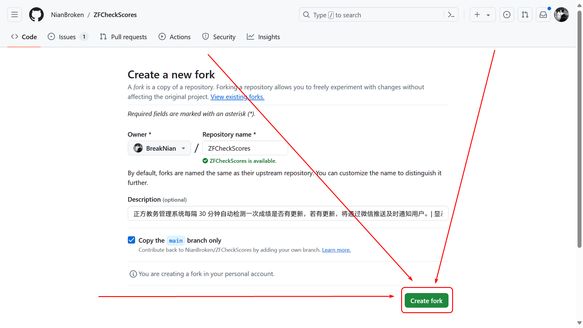Click the Description text field

(288, 214)
